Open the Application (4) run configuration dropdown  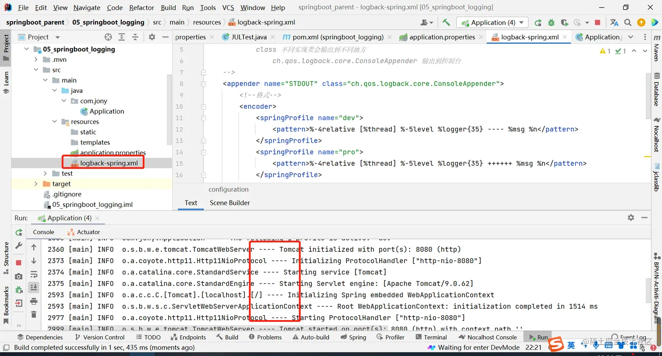(x=493, y=22)
